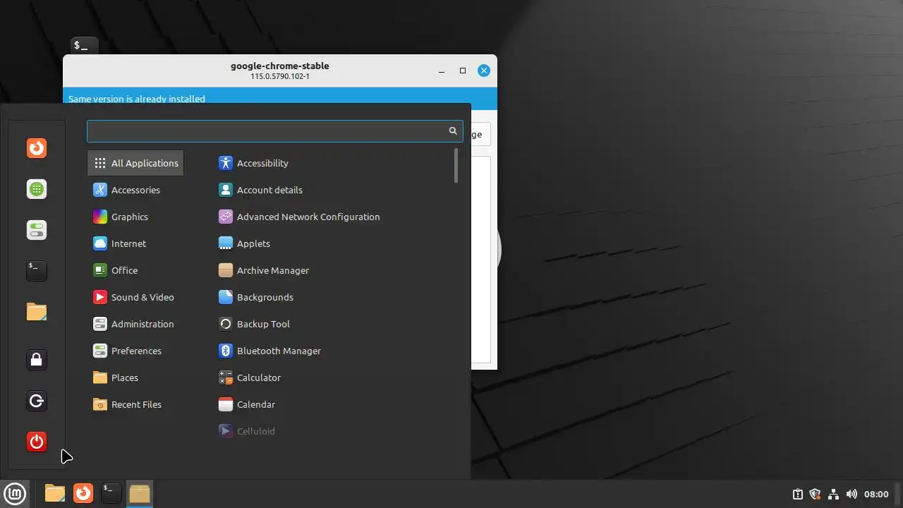
Task: Maximize the google-chrome-stable window
Action: [463, 71]
